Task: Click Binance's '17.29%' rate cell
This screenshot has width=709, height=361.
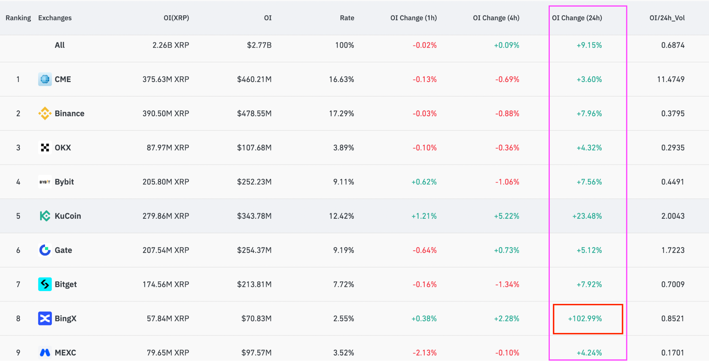Action: coord(342,114)
